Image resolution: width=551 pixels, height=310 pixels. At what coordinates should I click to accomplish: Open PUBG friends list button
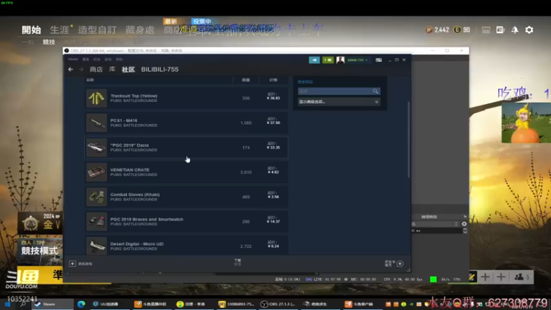pos(521,278)
